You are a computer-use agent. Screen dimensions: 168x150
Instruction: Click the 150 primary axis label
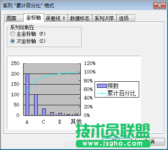point(15,84)
